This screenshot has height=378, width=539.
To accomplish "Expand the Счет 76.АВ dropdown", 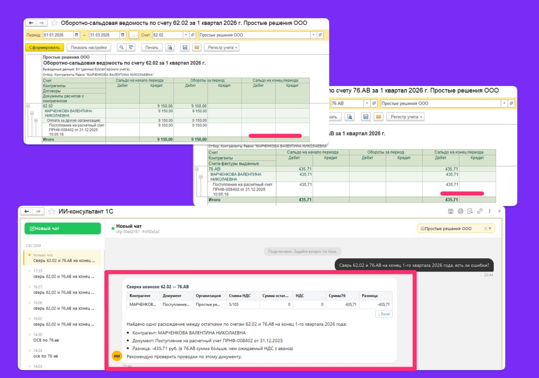I will click(367, 103).
